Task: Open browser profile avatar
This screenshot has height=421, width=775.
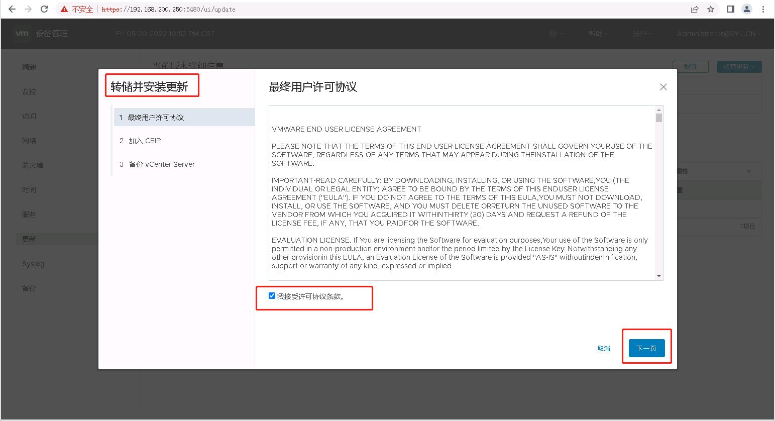Action: pyautogui.click(x=747, y=9)
